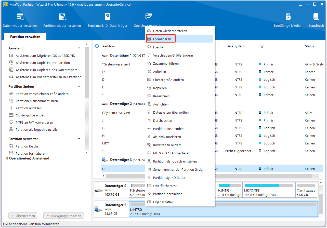Choose Löschen in context menu
The image size is (327, 228).
179,47
